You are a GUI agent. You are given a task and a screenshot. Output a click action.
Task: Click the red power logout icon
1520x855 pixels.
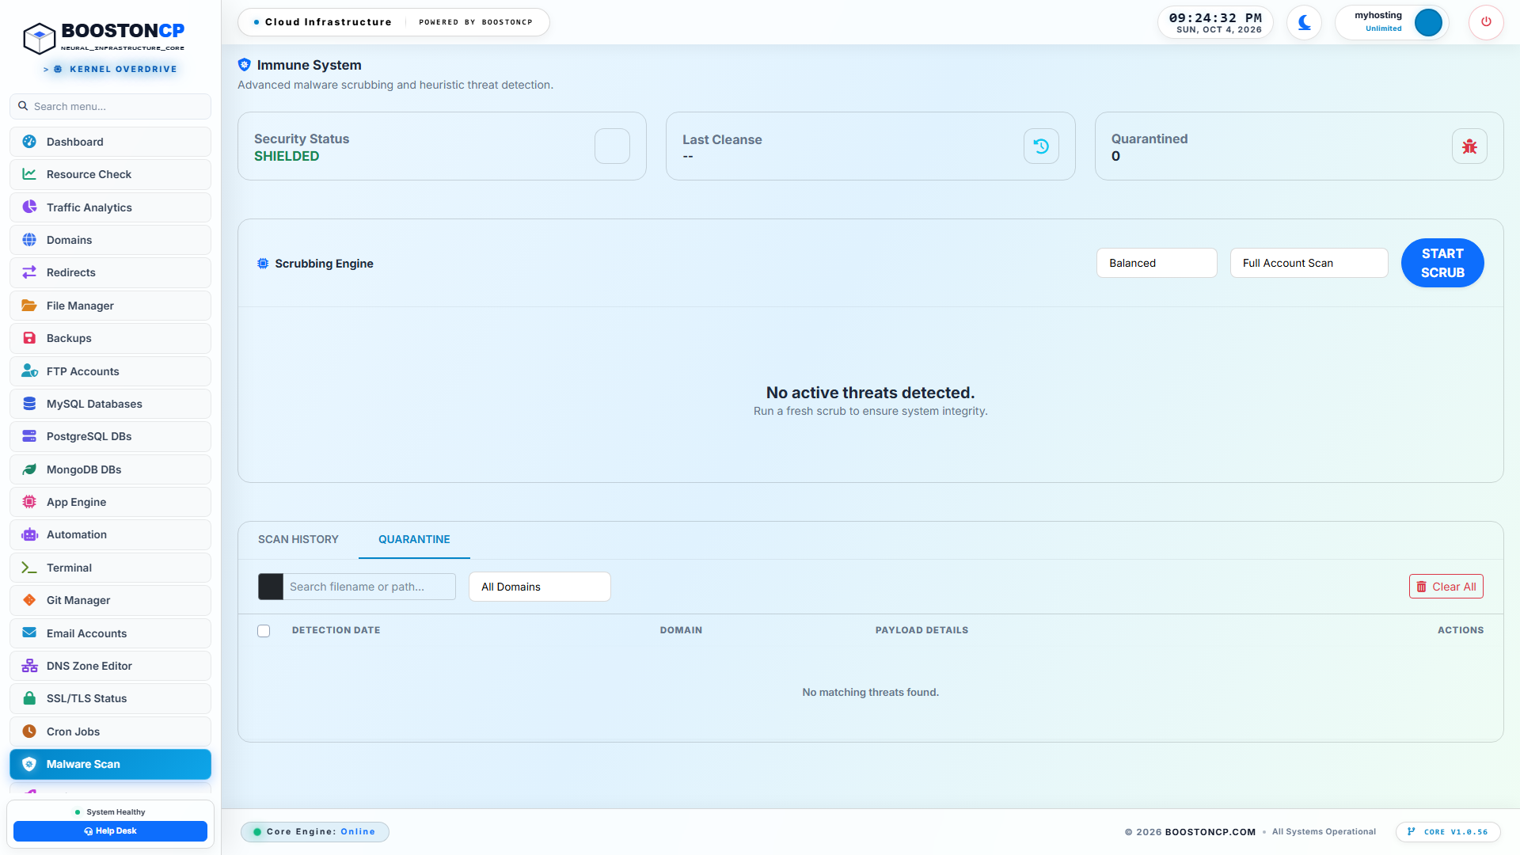(x=1486, y=22)
